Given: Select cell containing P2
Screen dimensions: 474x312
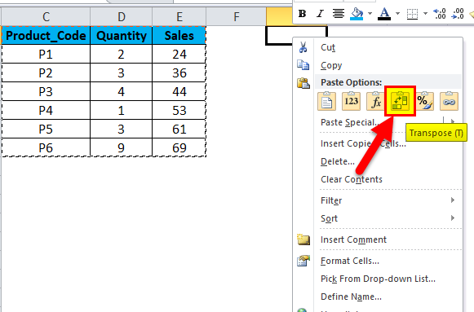Looking at the screenshot, I should (x=46, y=73).
